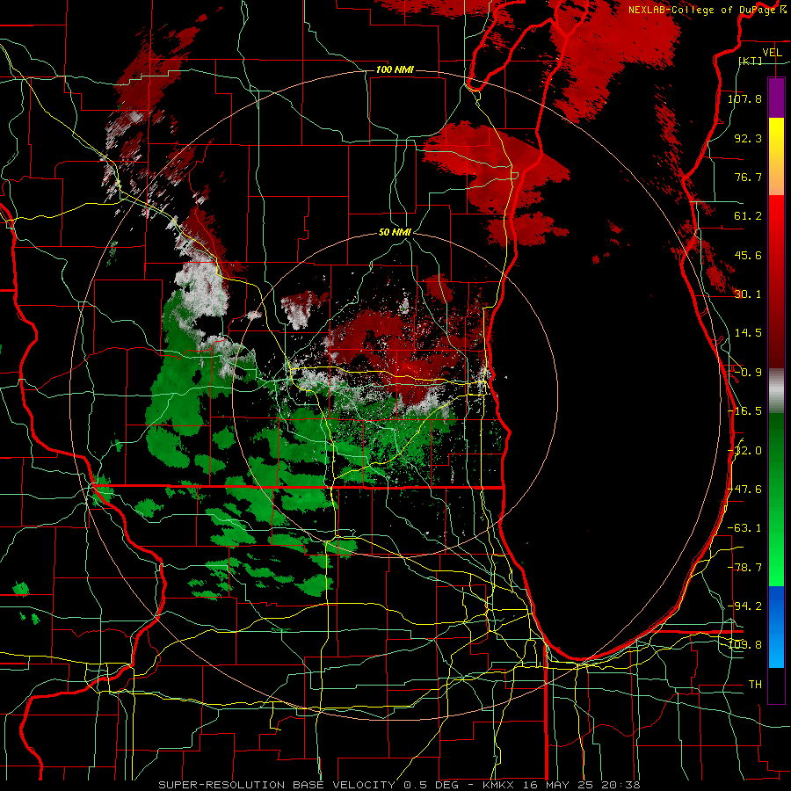Viewport: 791px width, 791px height.
Task: Pick the green segment of the color bar
Action: point(776,499)
